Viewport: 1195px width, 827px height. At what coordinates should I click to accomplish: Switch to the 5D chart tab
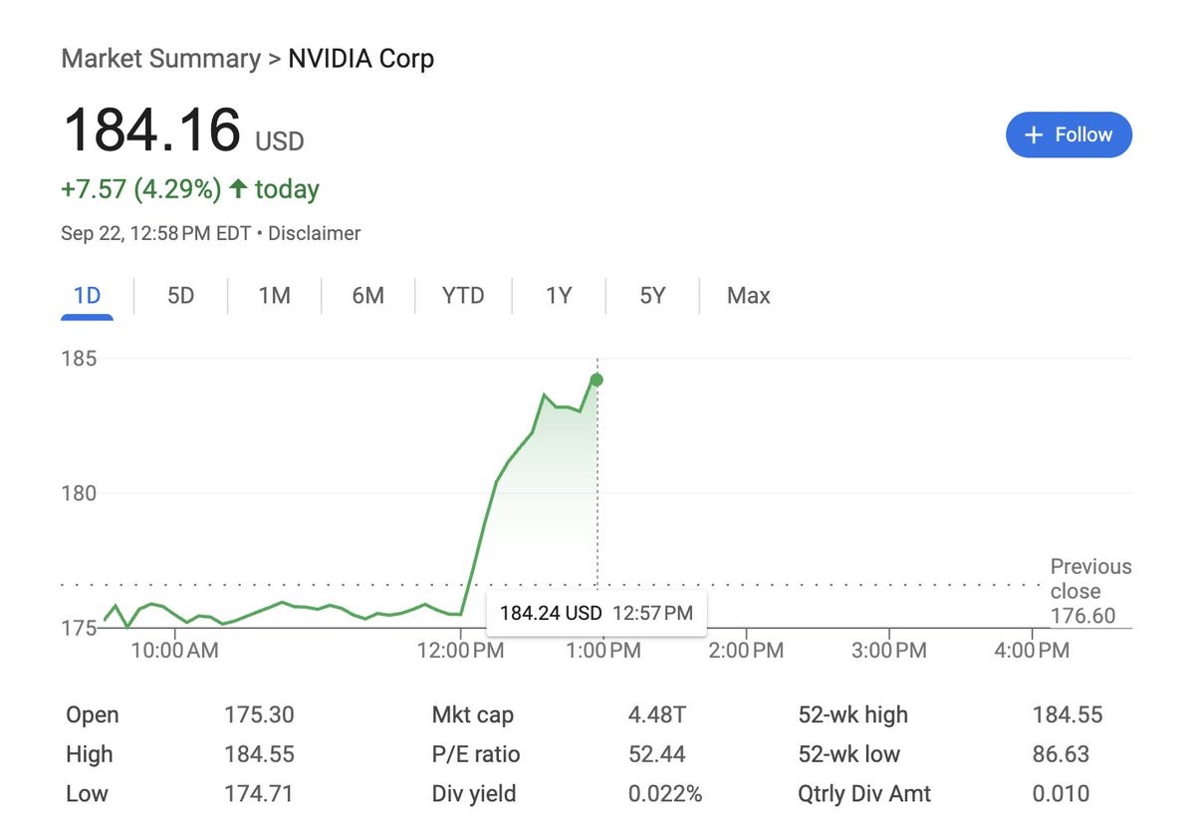(x=180, y=296)
